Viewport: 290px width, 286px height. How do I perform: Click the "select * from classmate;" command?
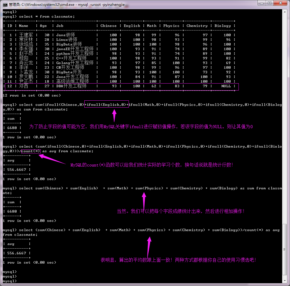[47, 17]
